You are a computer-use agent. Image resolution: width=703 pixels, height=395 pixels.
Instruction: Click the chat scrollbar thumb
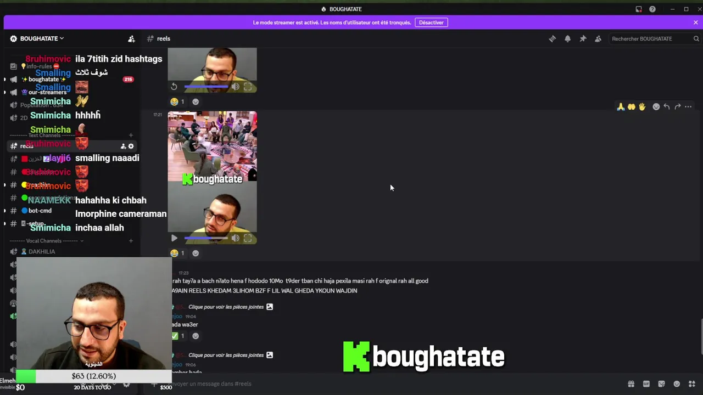(x=700, y=336)
